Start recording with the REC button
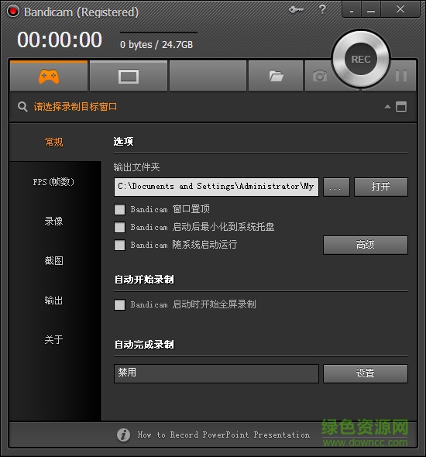Viewport: 426px width, 457px height. [x=361, y=59]
